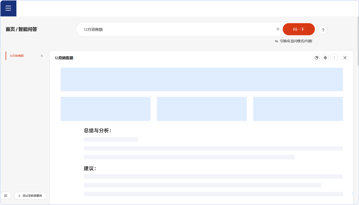Select 12月销售额 in history list
This screenshot has width=359, height=205.
click(17, 56)
